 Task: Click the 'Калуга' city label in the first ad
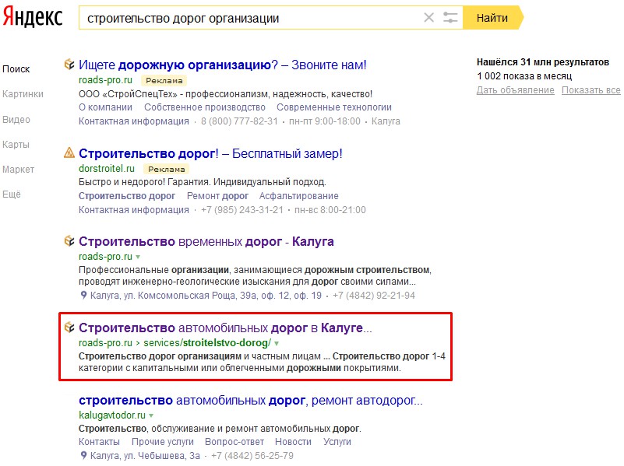tap(386, 121)
